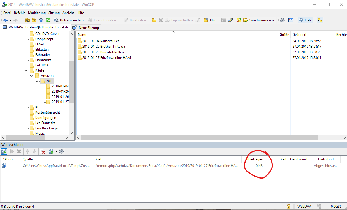Click the back navigation arrow icon
Screen dimensions: 347x210
6,20
